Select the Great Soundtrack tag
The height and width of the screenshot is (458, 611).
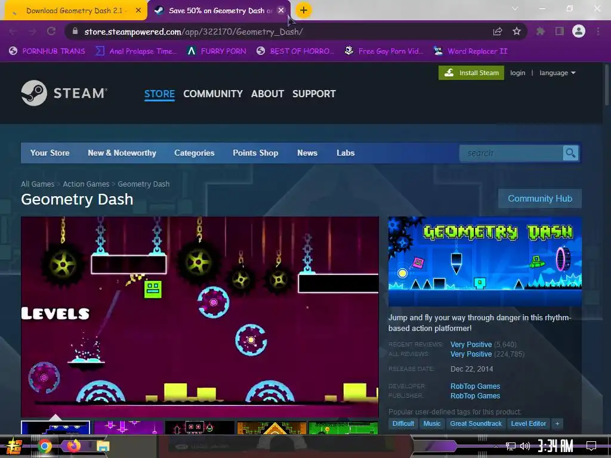tap(476, 423)
